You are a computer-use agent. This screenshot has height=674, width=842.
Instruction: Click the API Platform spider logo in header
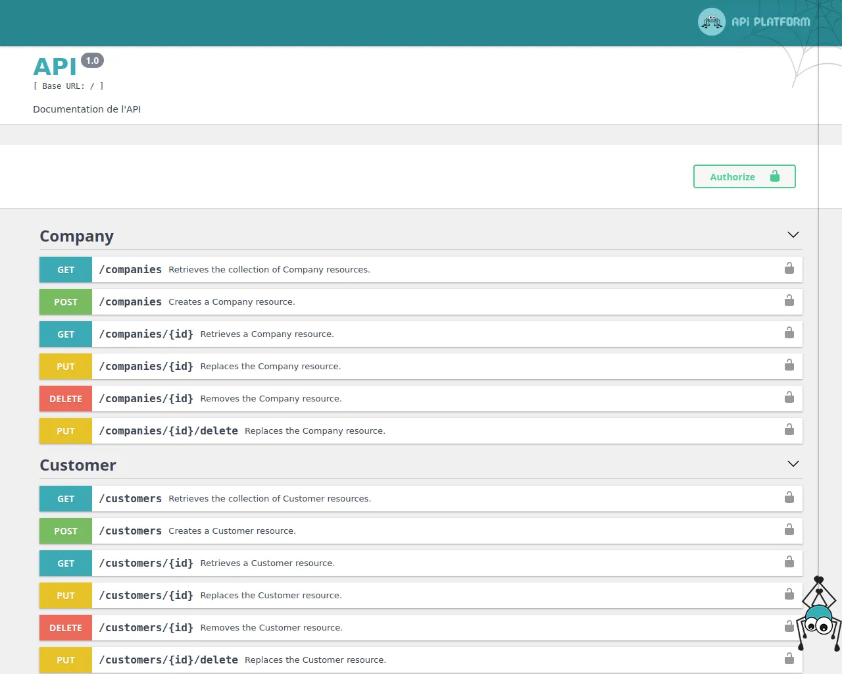pos(711,21)
